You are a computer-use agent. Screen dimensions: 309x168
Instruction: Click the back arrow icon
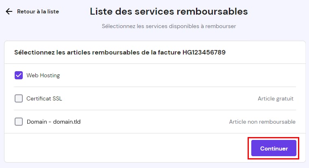coord(9,11)
